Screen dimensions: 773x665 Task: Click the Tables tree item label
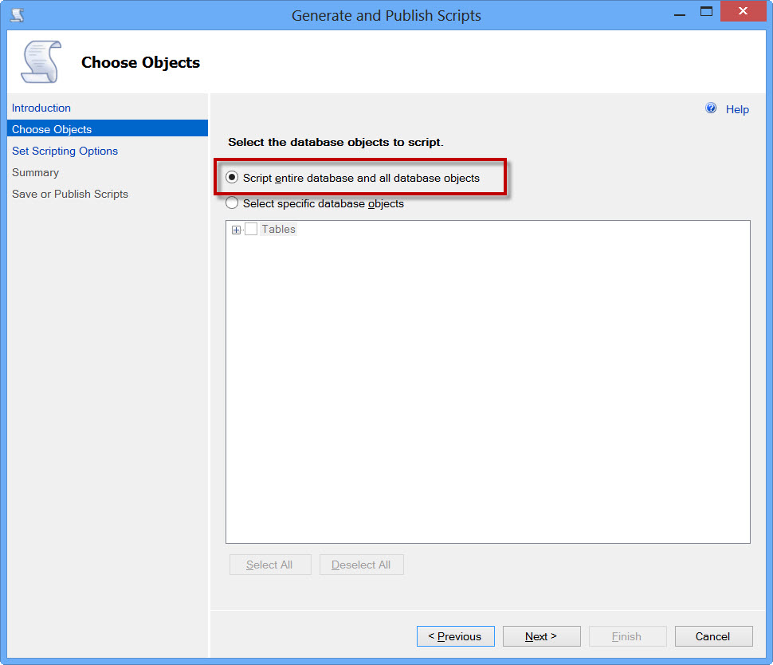click(278, 230)
